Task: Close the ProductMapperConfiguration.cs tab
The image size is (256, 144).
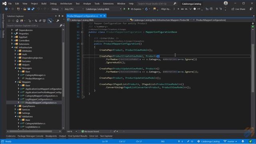Action: [104, 16]
